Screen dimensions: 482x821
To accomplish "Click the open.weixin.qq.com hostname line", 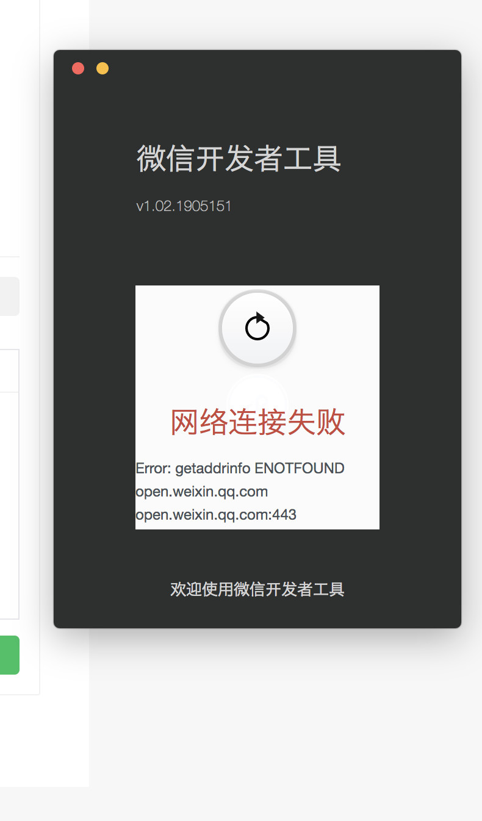I will click(x=201, y=492).
